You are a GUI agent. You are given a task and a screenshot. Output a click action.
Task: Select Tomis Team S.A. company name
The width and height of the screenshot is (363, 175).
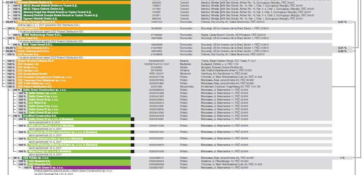coord(28,38)
